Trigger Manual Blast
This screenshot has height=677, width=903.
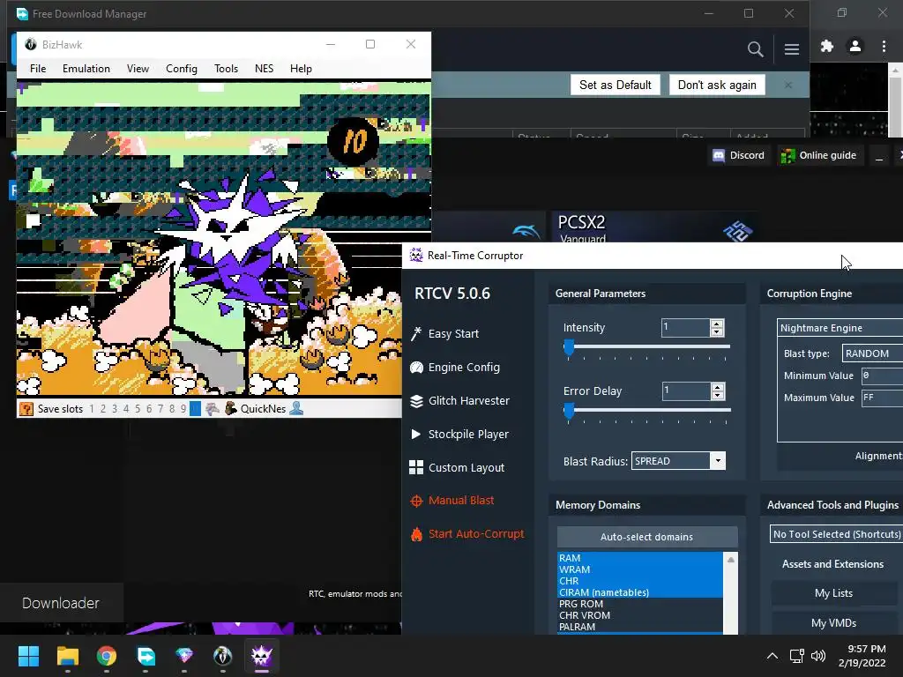pos(451,501)
